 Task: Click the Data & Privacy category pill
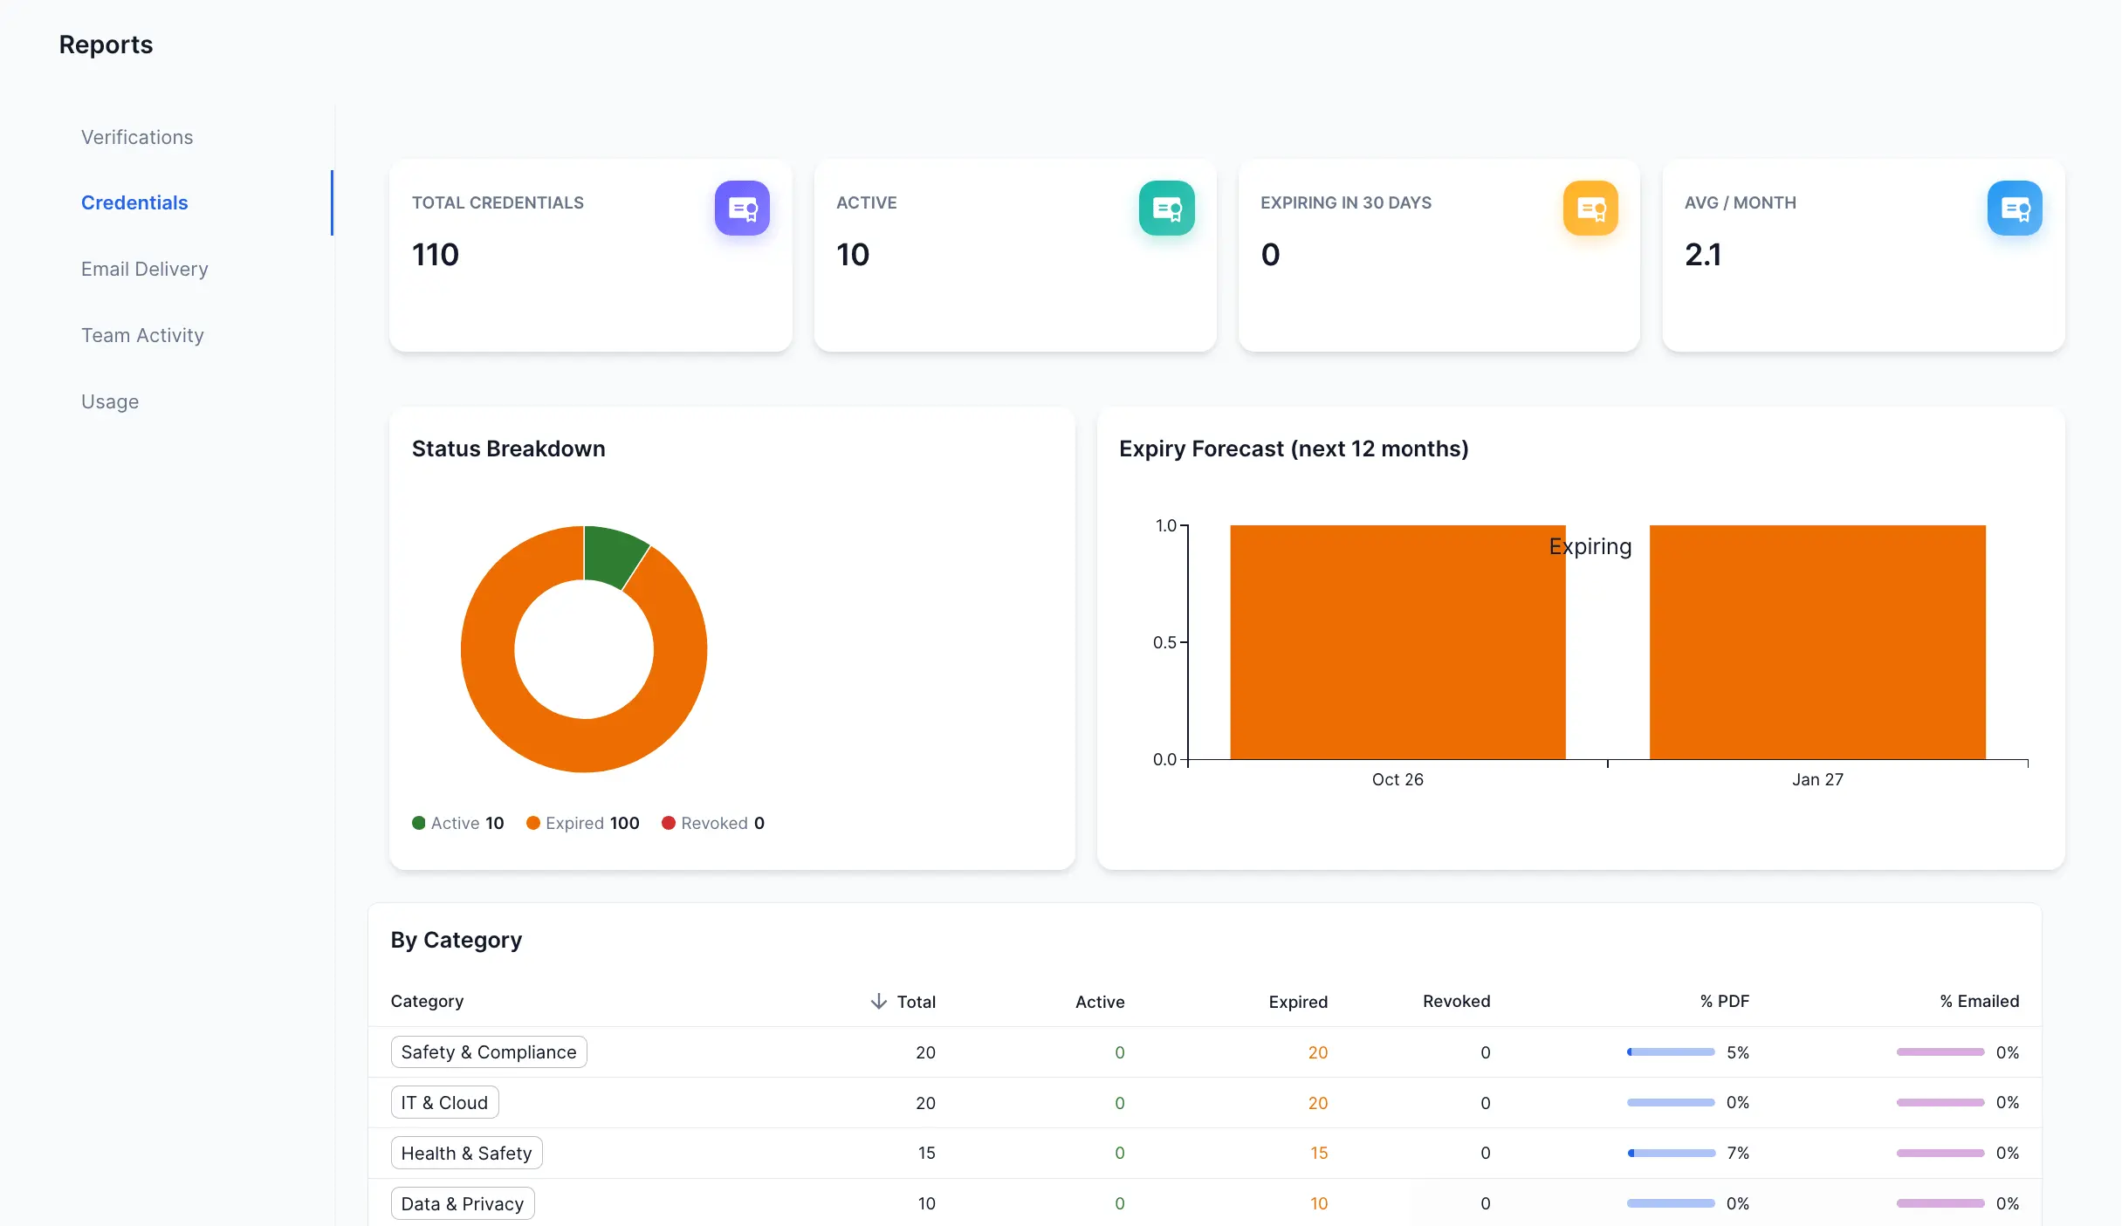[x=462, y=1203]
